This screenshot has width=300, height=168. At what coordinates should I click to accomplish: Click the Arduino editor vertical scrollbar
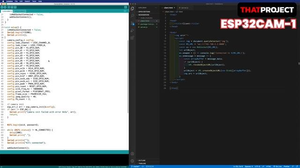128,76
